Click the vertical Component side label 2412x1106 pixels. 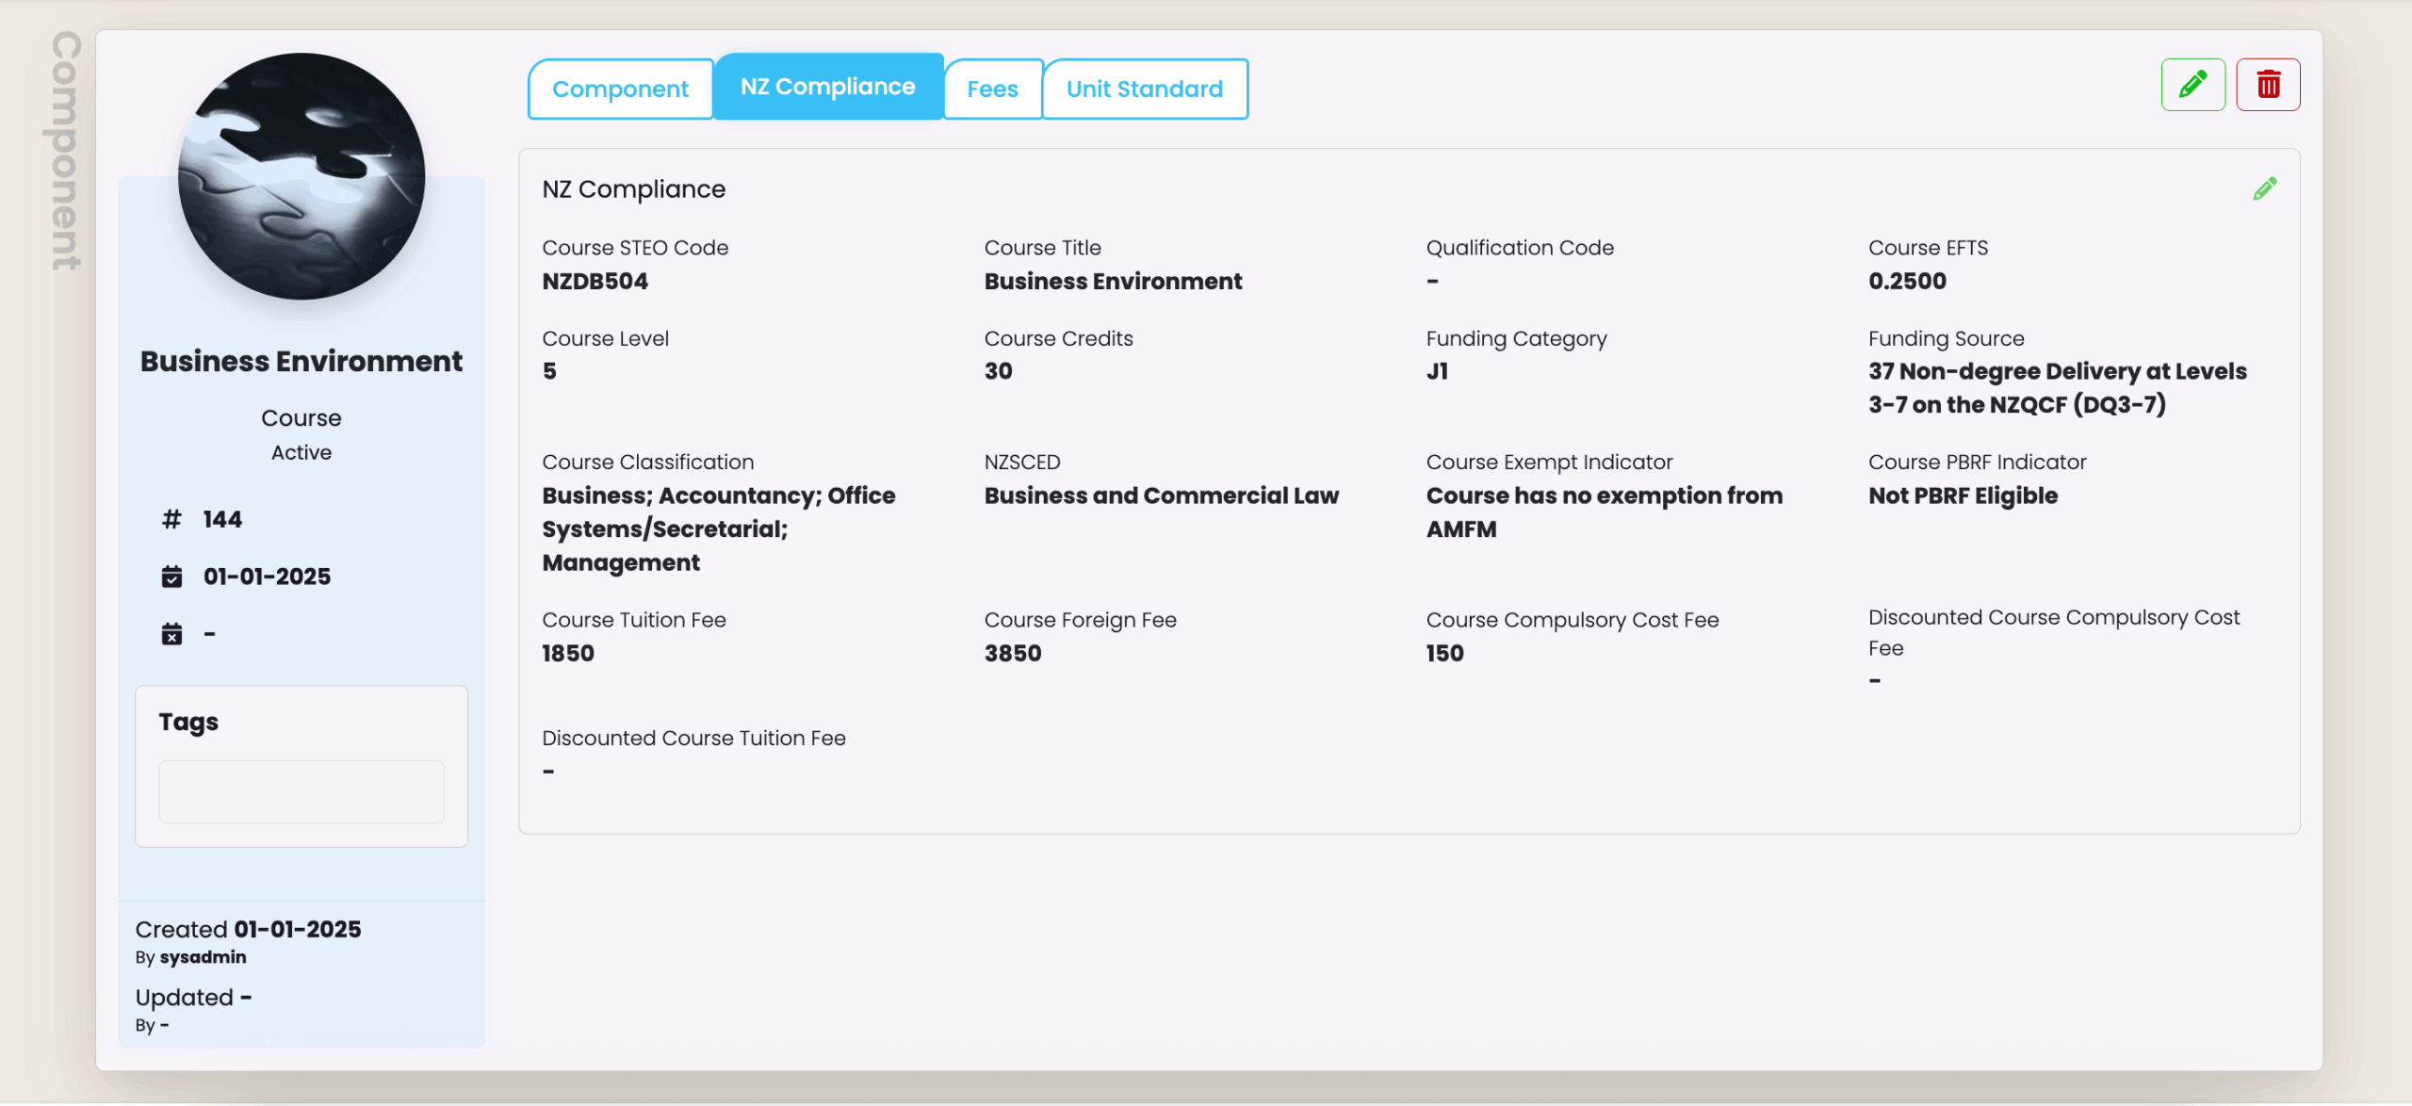pos(67,151)
